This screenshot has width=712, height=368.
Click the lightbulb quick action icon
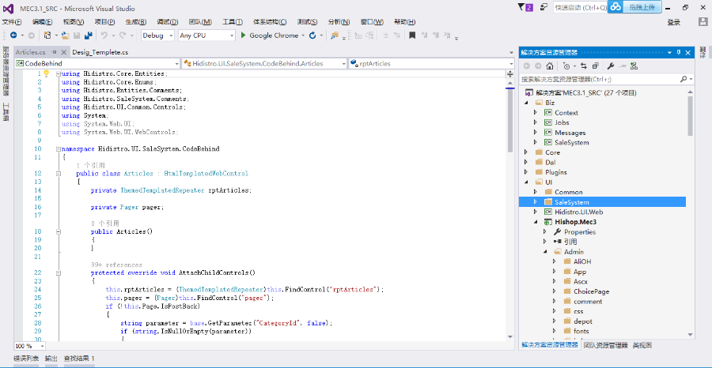[46, 73]
